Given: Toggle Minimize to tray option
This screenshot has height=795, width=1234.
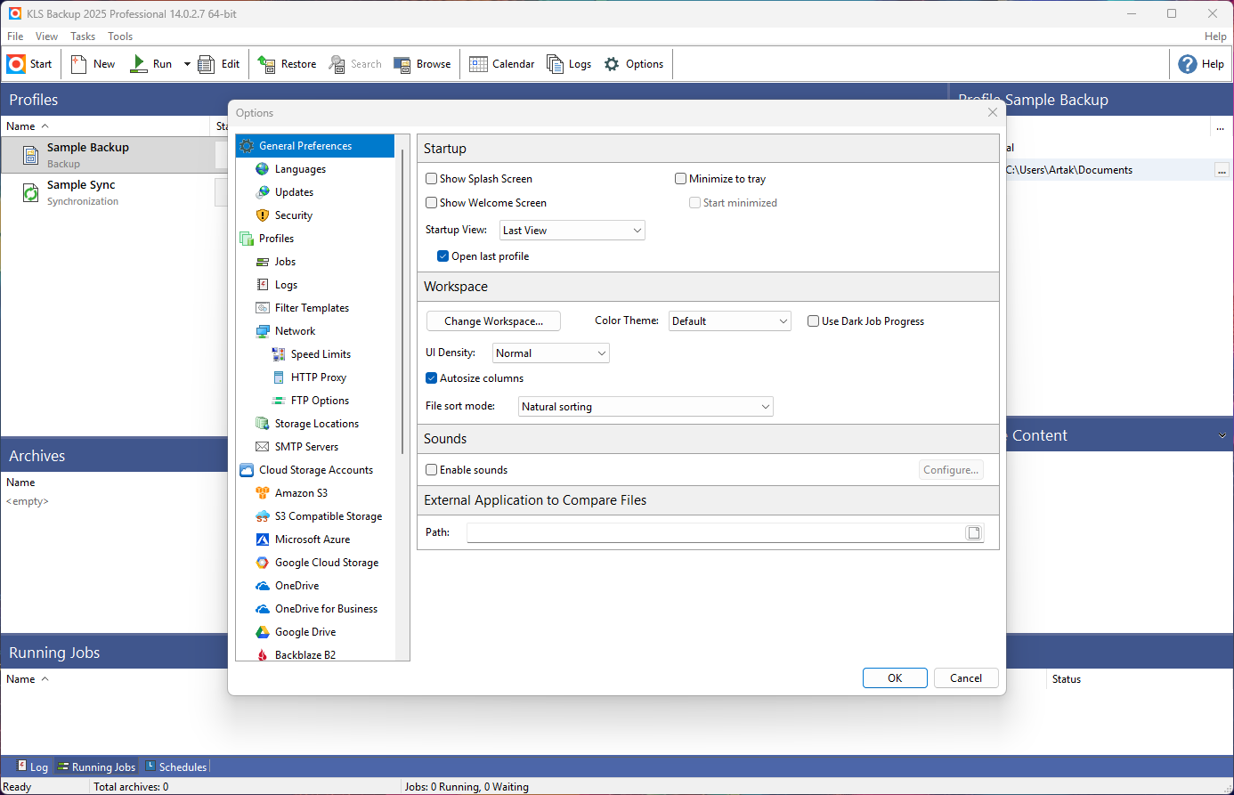Looking at the screenshot, I should tap(681, 179).
